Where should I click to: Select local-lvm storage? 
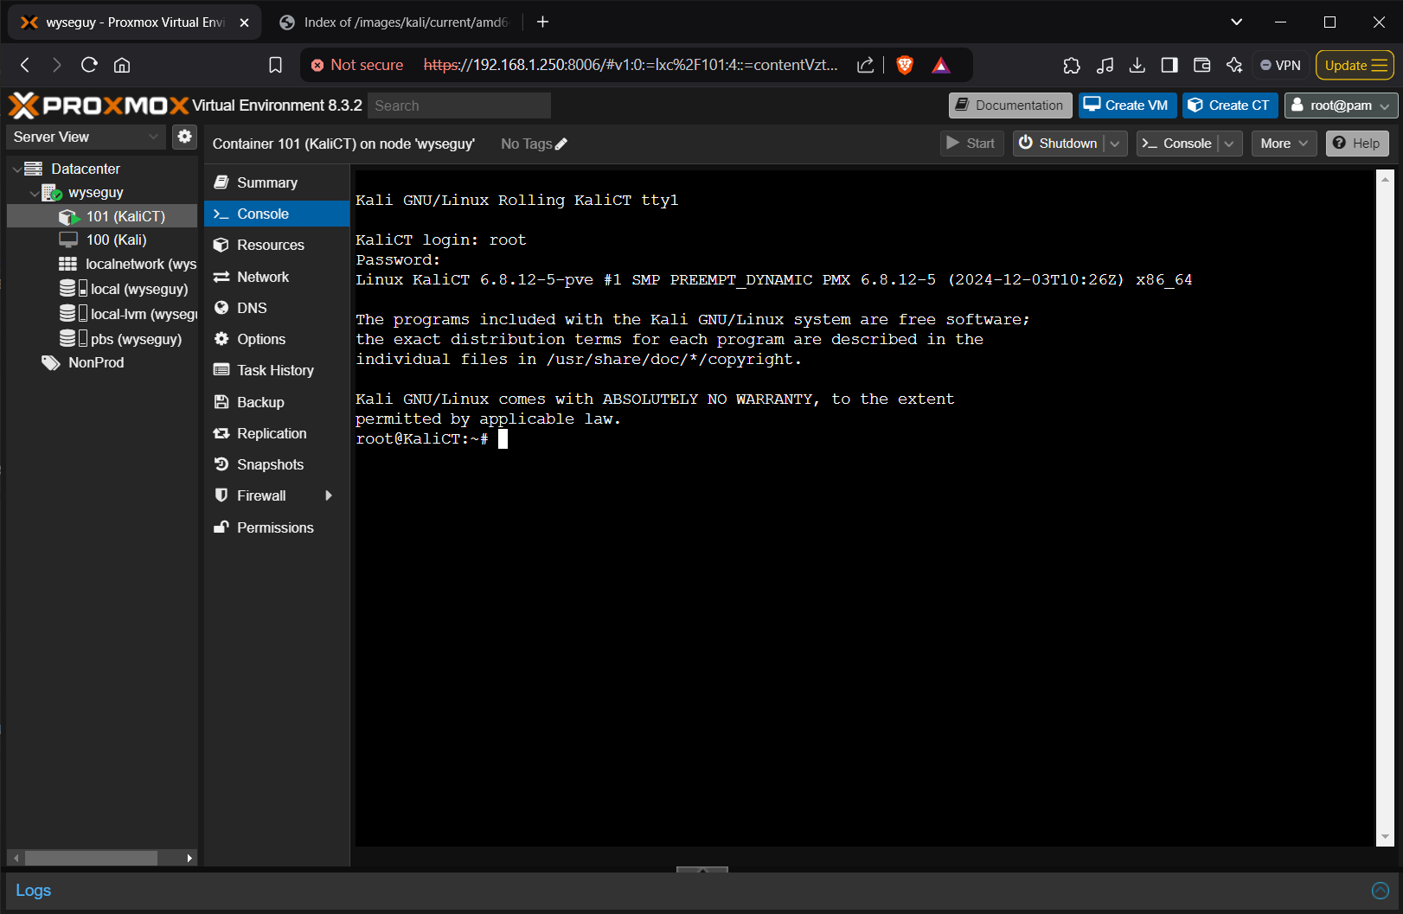point(102,314)
